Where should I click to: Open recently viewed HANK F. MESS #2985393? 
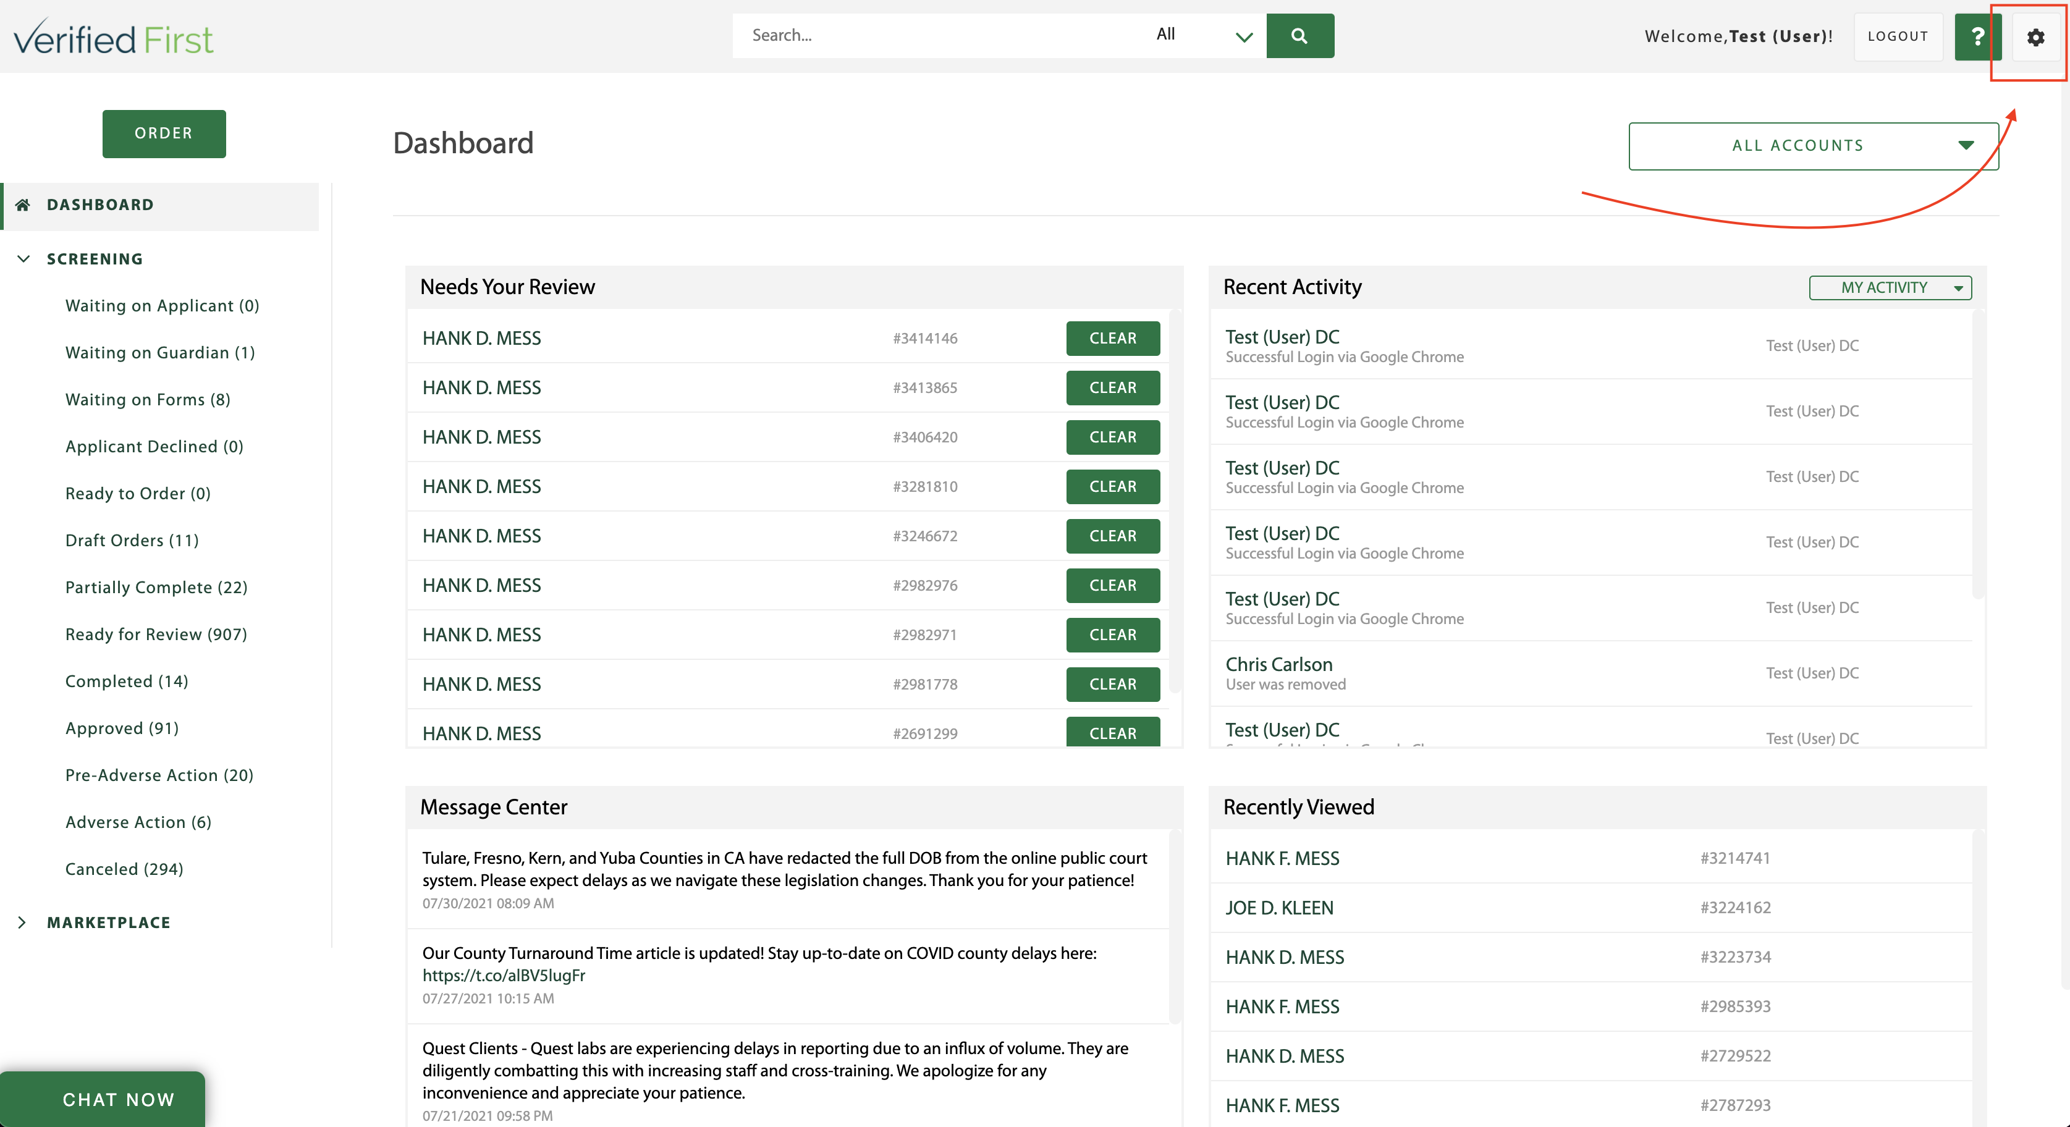pos(1283,1007)
